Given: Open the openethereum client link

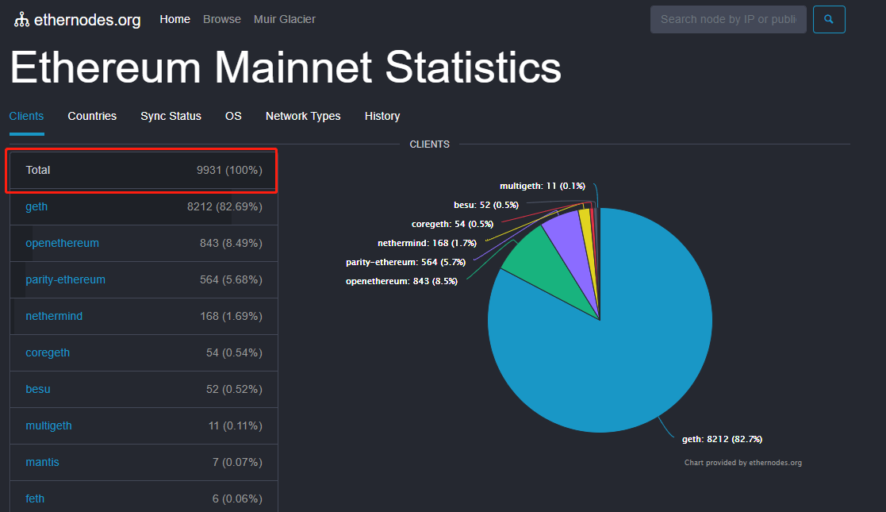Looking at the screenshot, I should coord(62,243).
